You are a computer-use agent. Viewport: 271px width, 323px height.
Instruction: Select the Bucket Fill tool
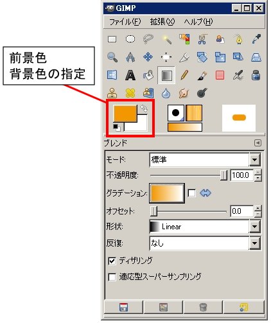pos(148,75)
